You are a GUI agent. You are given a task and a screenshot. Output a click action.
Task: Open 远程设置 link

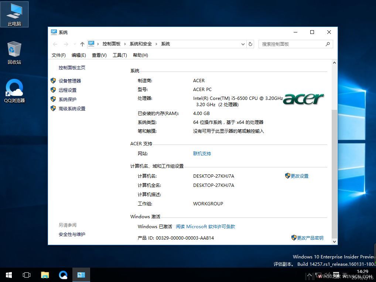[67, 90]
